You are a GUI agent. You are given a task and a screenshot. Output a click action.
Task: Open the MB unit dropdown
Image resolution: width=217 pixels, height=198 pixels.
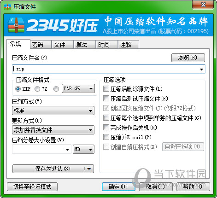click(x=83, y=149)
